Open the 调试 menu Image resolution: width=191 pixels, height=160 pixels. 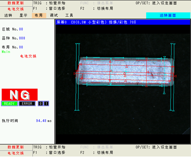point(54,15)
